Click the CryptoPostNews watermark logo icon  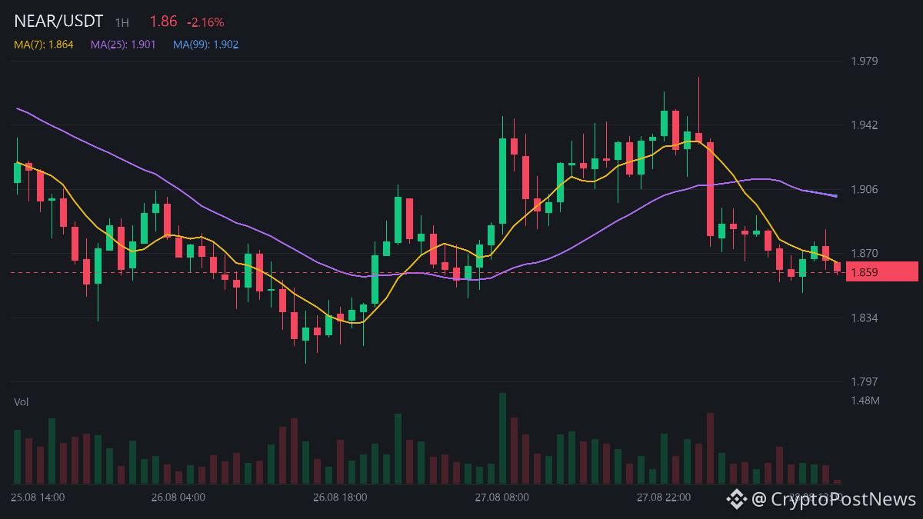(x=737, y=499)
